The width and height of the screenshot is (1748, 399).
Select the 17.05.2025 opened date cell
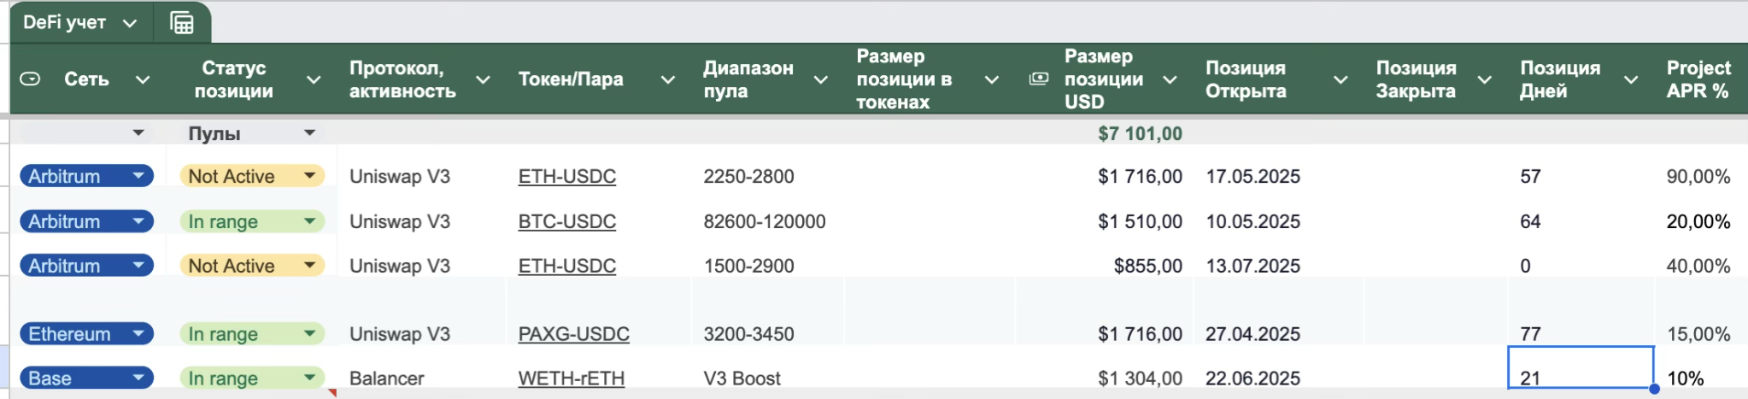[1252, 176]
